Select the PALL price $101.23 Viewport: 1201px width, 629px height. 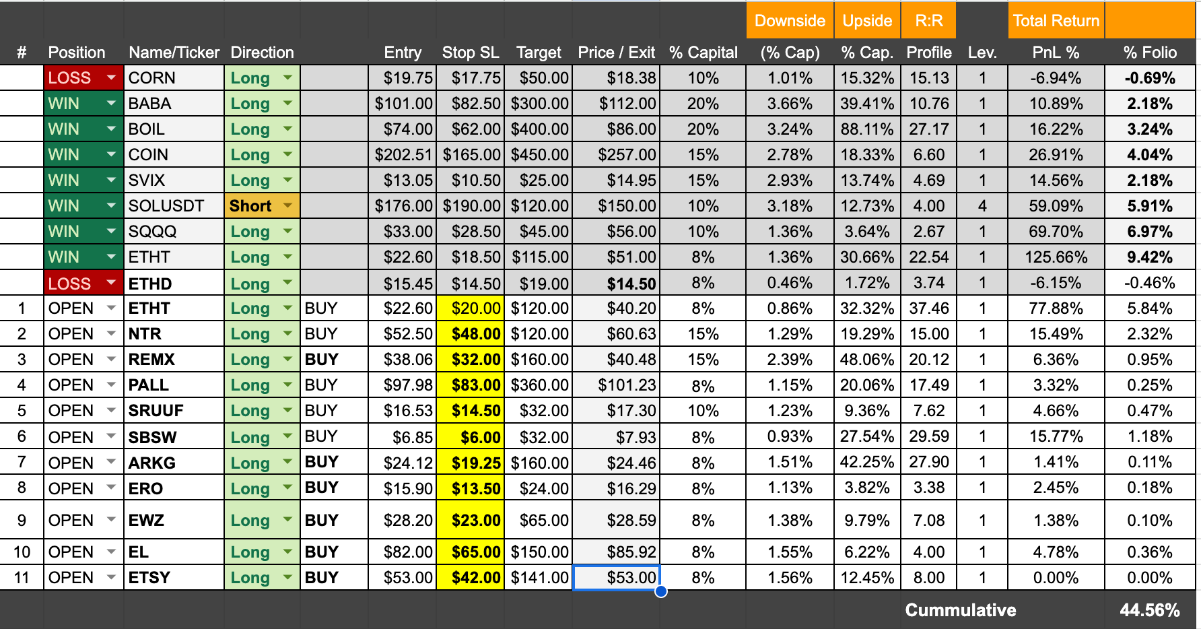pyautogui.click(x=616, y=385)
